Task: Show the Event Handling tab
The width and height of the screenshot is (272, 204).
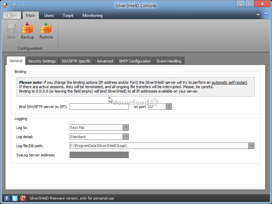Action: click(169, 61)
